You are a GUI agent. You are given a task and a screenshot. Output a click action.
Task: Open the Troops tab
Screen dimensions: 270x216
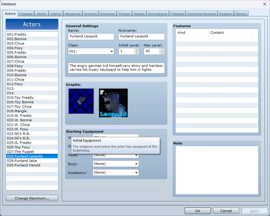coord(124,14)
